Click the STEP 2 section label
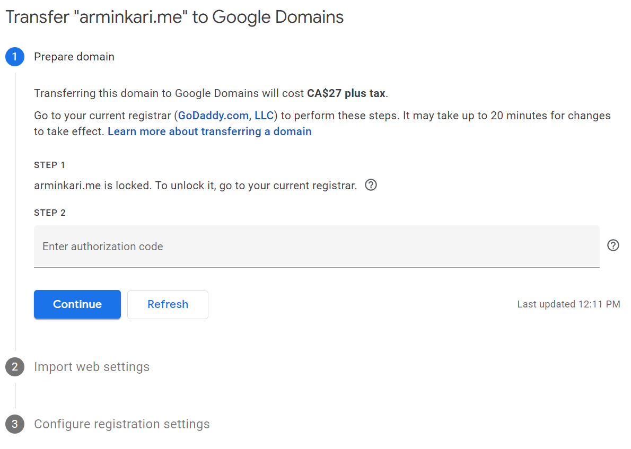631x449 pixels. 50,213
